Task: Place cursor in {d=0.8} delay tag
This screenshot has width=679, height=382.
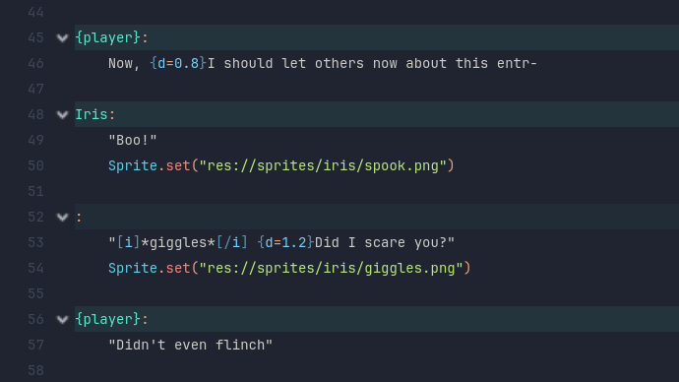Action: click(x=178, y=63)
